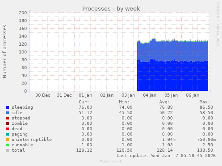Viewport: 222px width, 166px height.
Task: Click the 'Max:' column header
Action: coord(205,102)
